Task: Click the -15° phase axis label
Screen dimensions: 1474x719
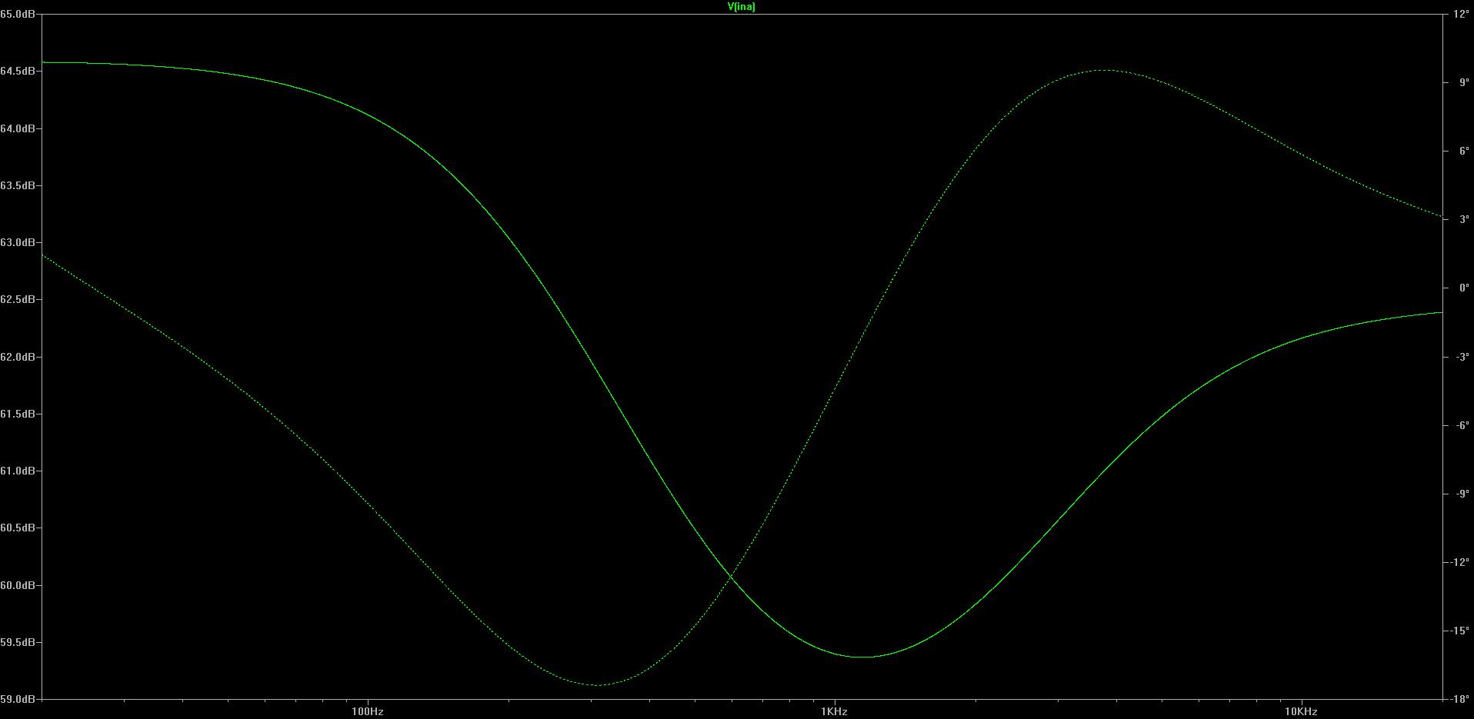Action: [x=1459, y=631]
